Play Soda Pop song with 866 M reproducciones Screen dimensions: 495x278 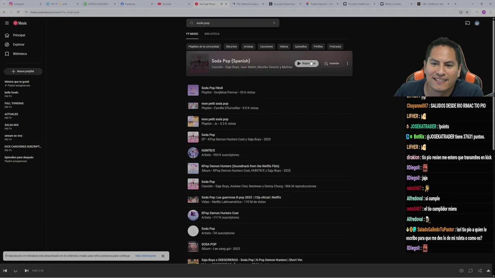(269, 184)
